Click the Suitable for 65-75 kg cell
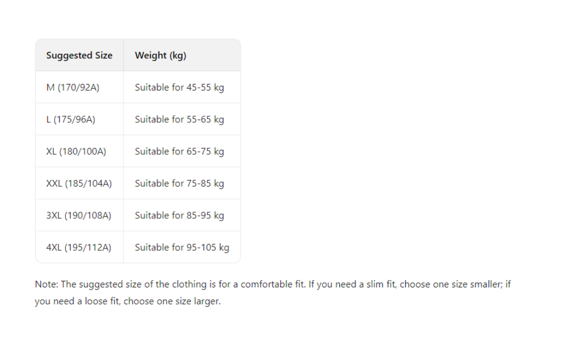 [x=179, y=151]
